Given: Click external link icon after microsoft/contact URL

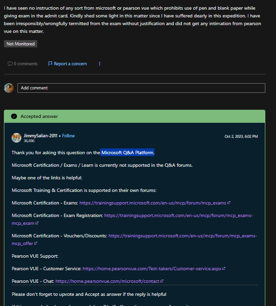Looking at the screenshot, I should [x=162, y=281].
